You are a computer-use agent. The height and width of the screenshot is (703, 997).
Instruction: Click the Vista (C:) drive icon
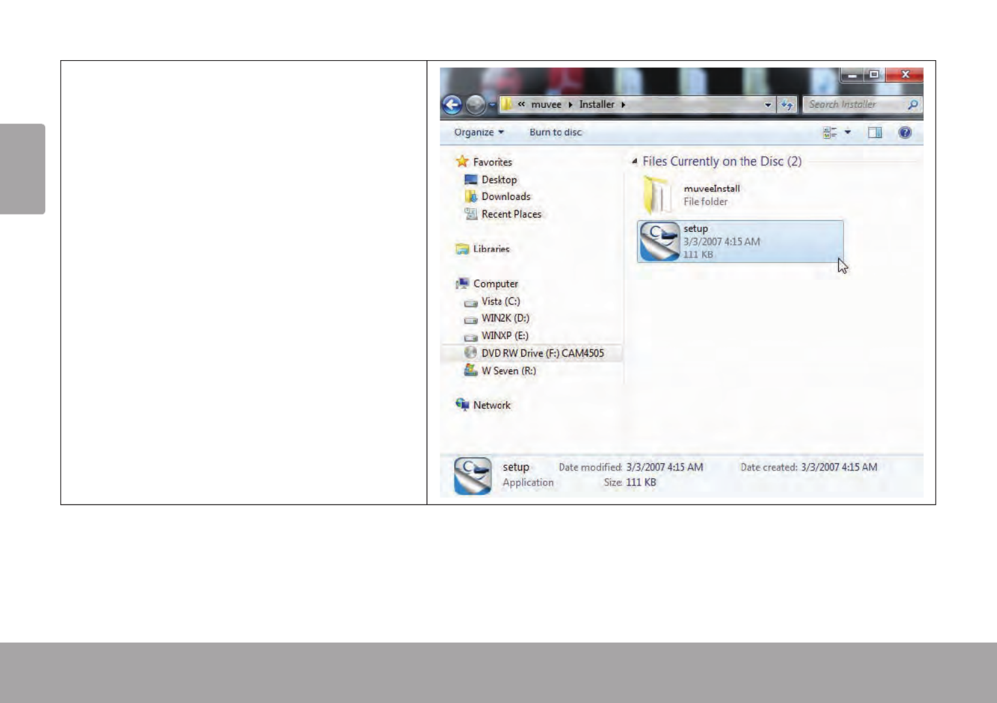(x=471, y=303)
